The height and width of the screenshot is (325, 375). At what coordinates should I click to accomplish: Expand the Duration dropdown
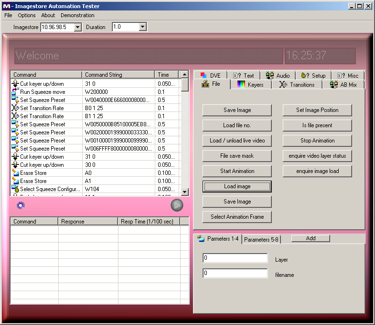pyautogui.click(x=142, y=27)
